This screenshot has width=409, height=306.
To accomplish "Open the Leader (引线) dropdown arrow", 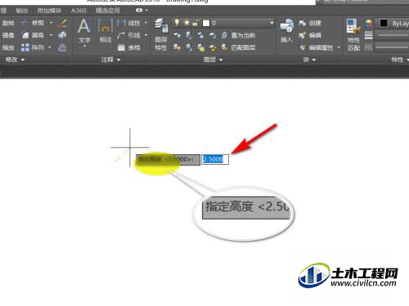I will point(146,35).
